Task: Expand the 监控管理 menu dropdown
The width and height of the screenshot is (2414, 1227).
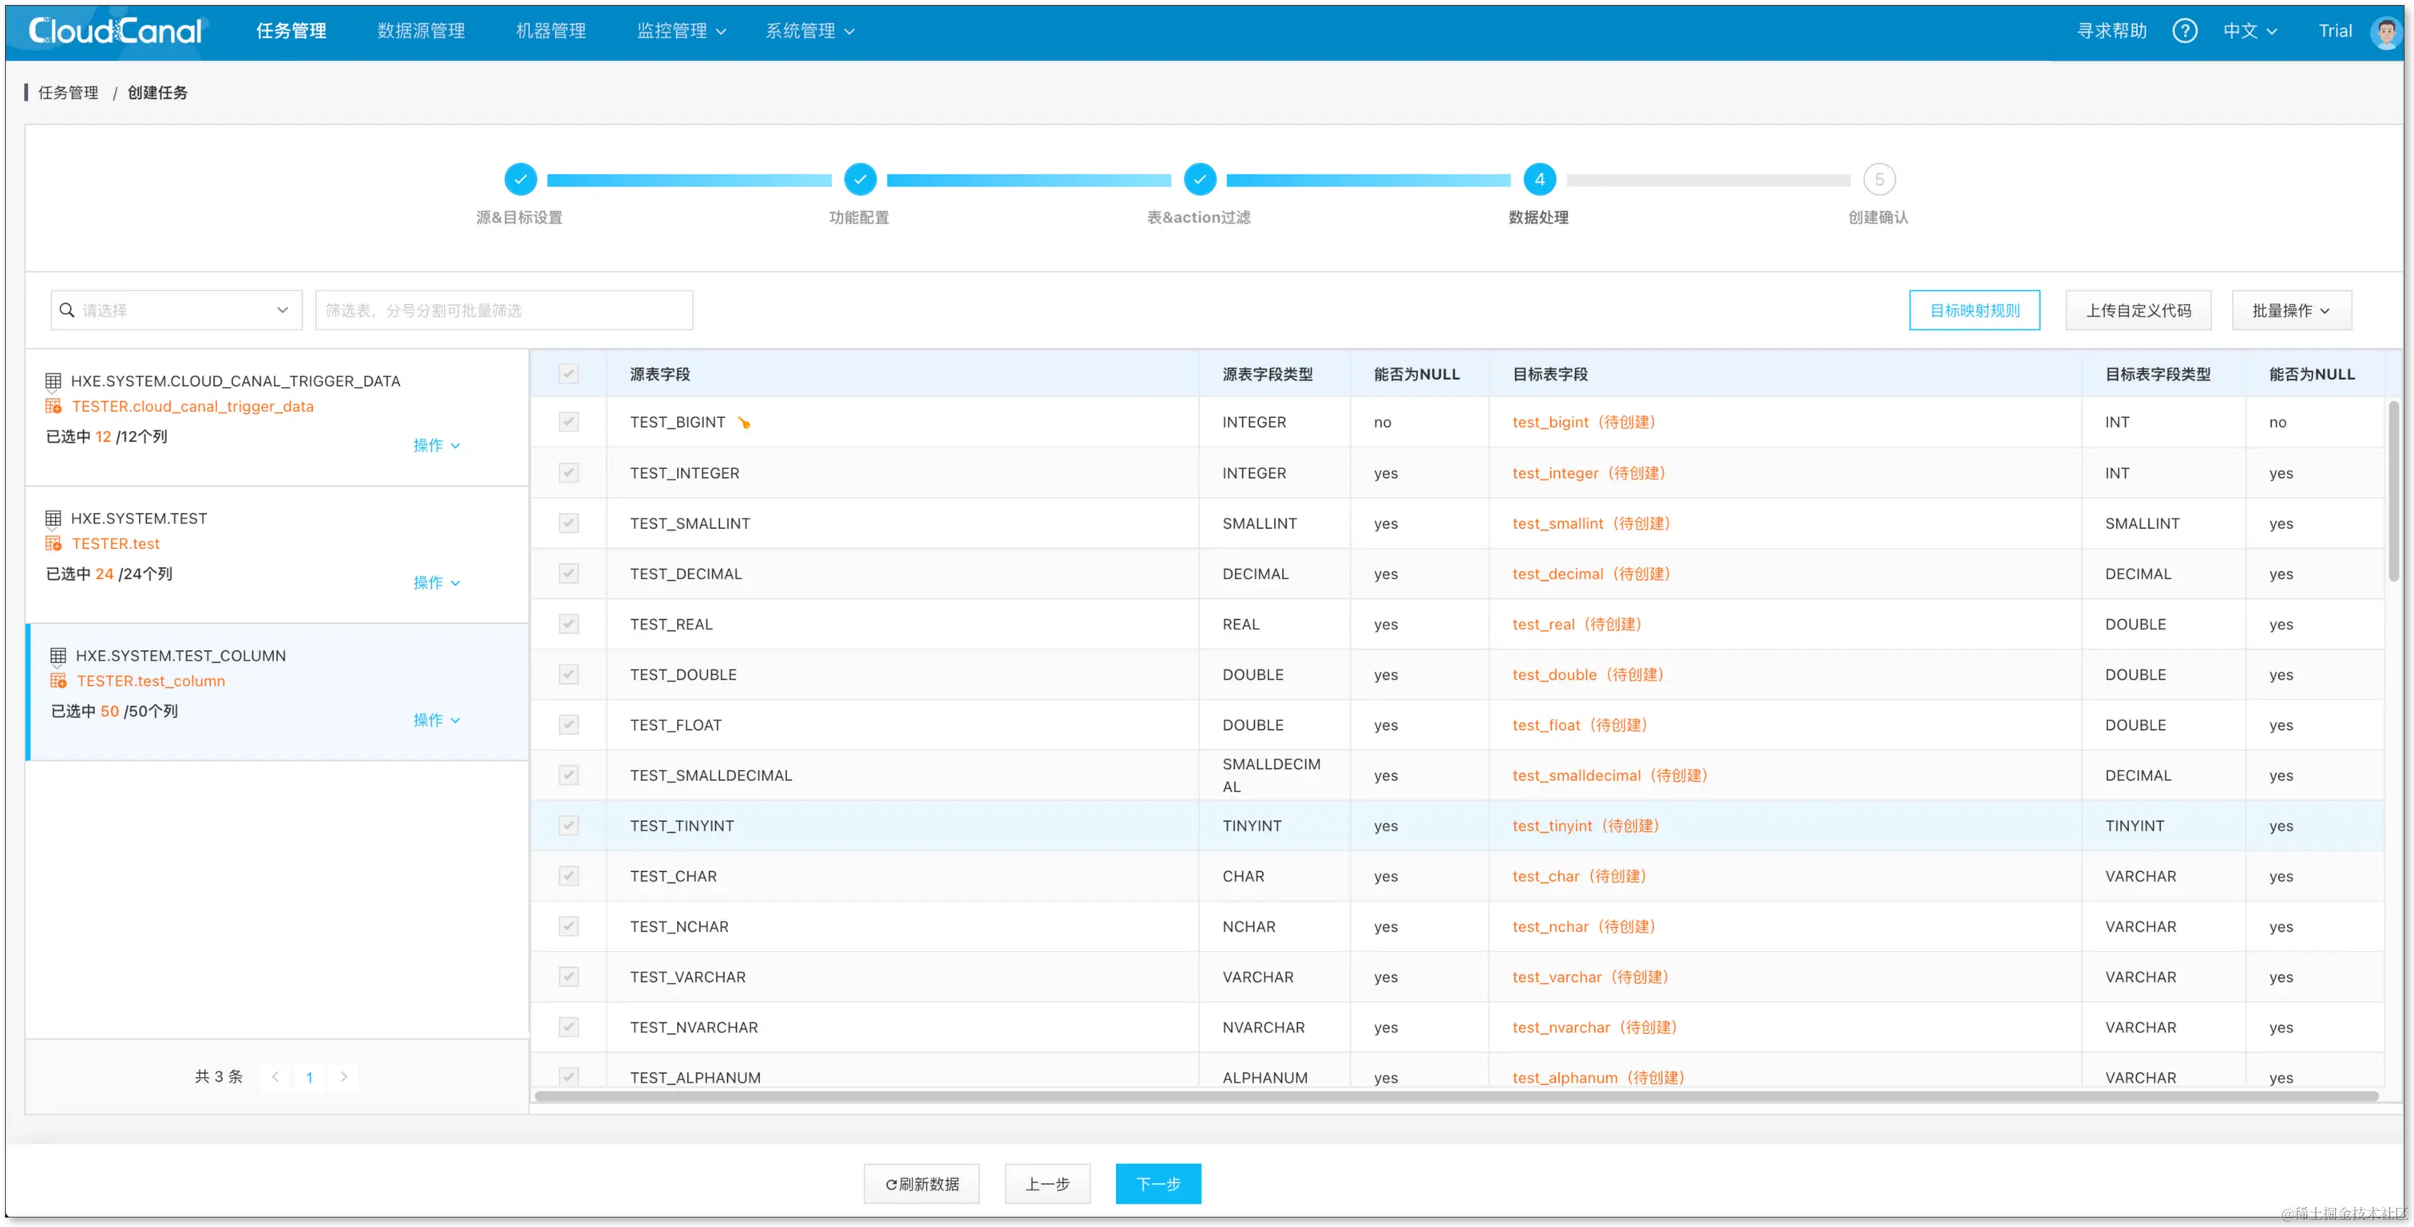Action: pos(681,31)
